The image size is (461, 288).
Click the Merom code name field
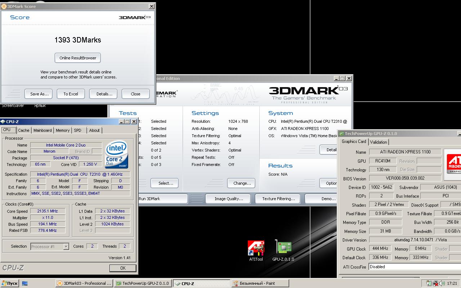pyautogui.click(x=50, y=152)
